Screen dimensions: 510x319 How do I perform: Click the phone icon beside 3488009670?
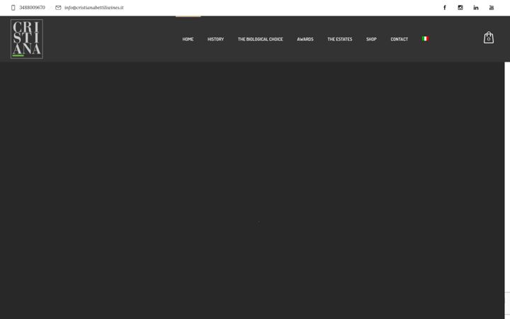pos(13,8)
